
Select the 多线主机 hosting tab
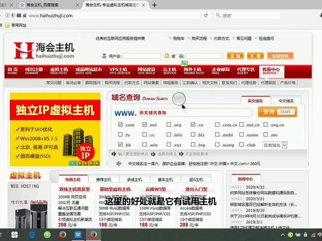tap(134, 180)
